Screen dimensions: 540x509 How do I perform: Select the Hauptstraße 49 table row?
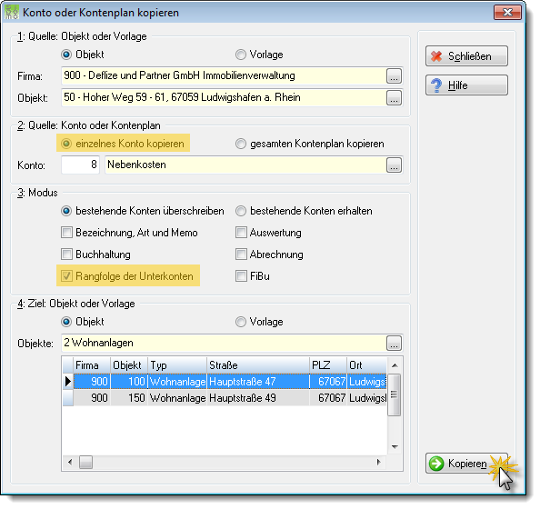[225, 398]
